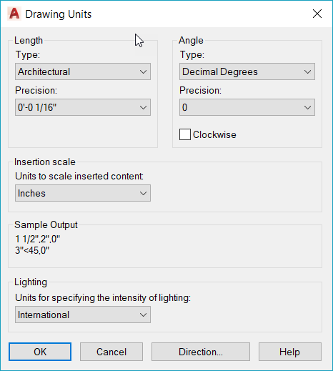
Task: Click the Cancel button
Action: (111, 352)
